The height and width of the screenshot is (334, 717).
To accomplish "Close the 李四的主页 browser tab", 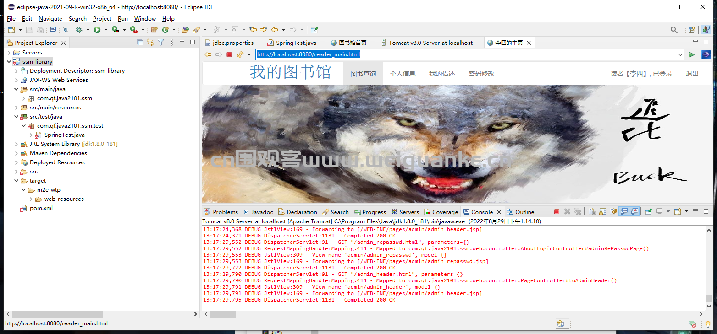I will [x=529, y=43].
